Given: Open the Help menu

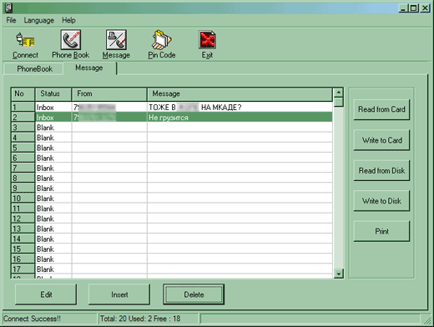Looking at the screenshot, I should [68, 20].
